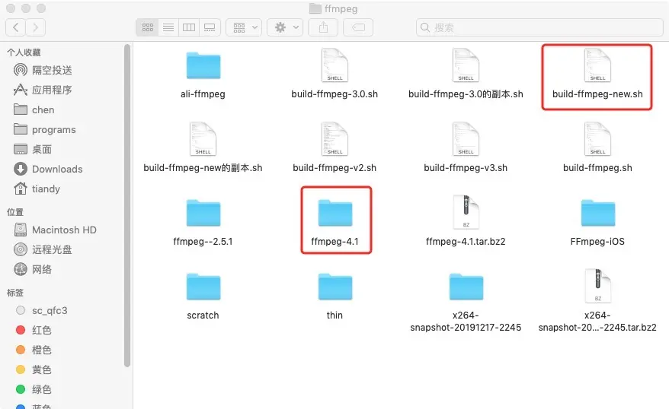Click the Share toolbar button

(x=323, y=27)
